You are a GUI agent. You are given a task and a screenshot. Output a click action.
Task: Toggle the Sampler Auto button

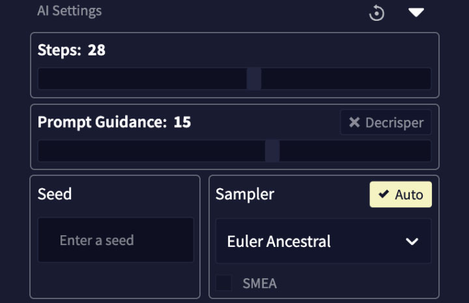click(401, 194)
